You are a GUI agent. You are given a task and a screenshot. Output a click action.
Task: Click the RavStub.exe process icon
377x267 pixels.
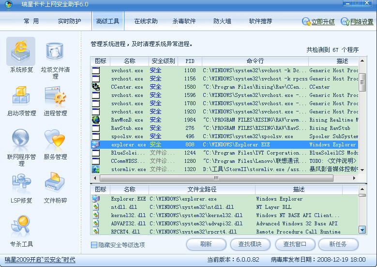[96, 128]
